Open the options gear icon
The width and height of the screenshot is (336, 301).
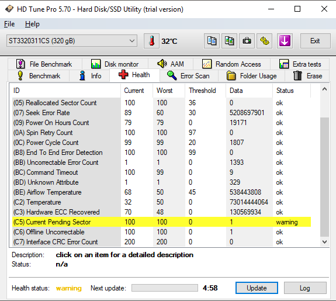[265, 41]
